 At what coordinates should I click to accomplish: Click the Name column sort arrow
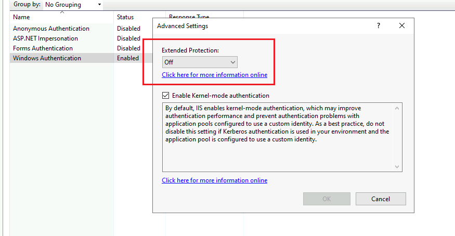pyautogui.click(x=62, y=12)
